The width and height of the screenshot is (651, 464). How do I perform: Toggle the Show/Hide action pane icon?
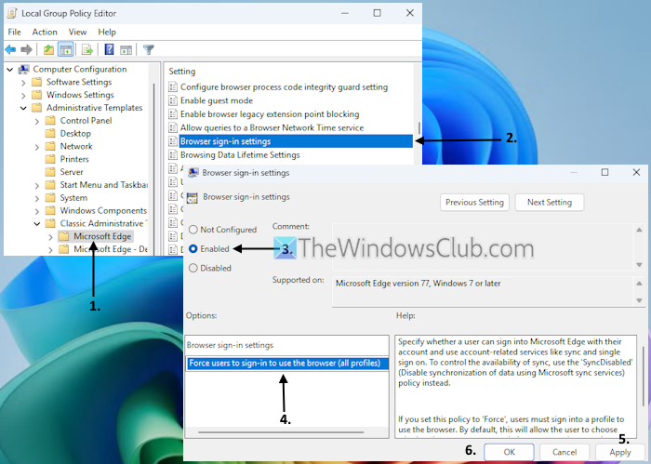(126, 50)
